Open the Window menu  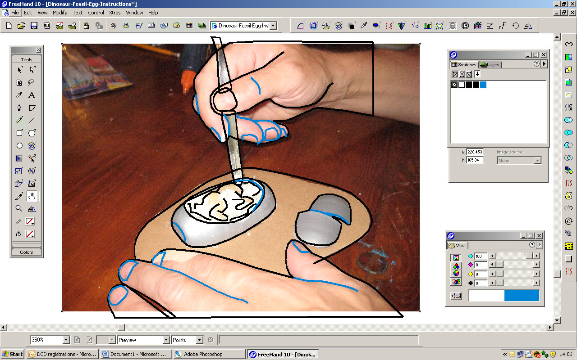point(134,13)
